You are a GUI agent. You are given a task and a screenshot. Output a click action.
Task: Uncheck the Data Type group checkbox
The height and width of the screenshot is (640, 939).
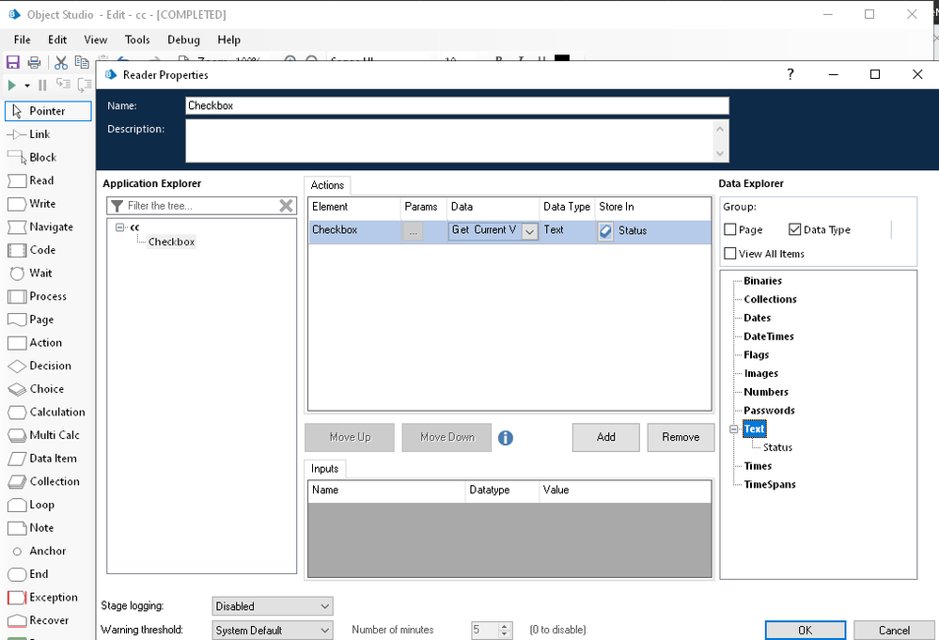(x=794, y=229)
